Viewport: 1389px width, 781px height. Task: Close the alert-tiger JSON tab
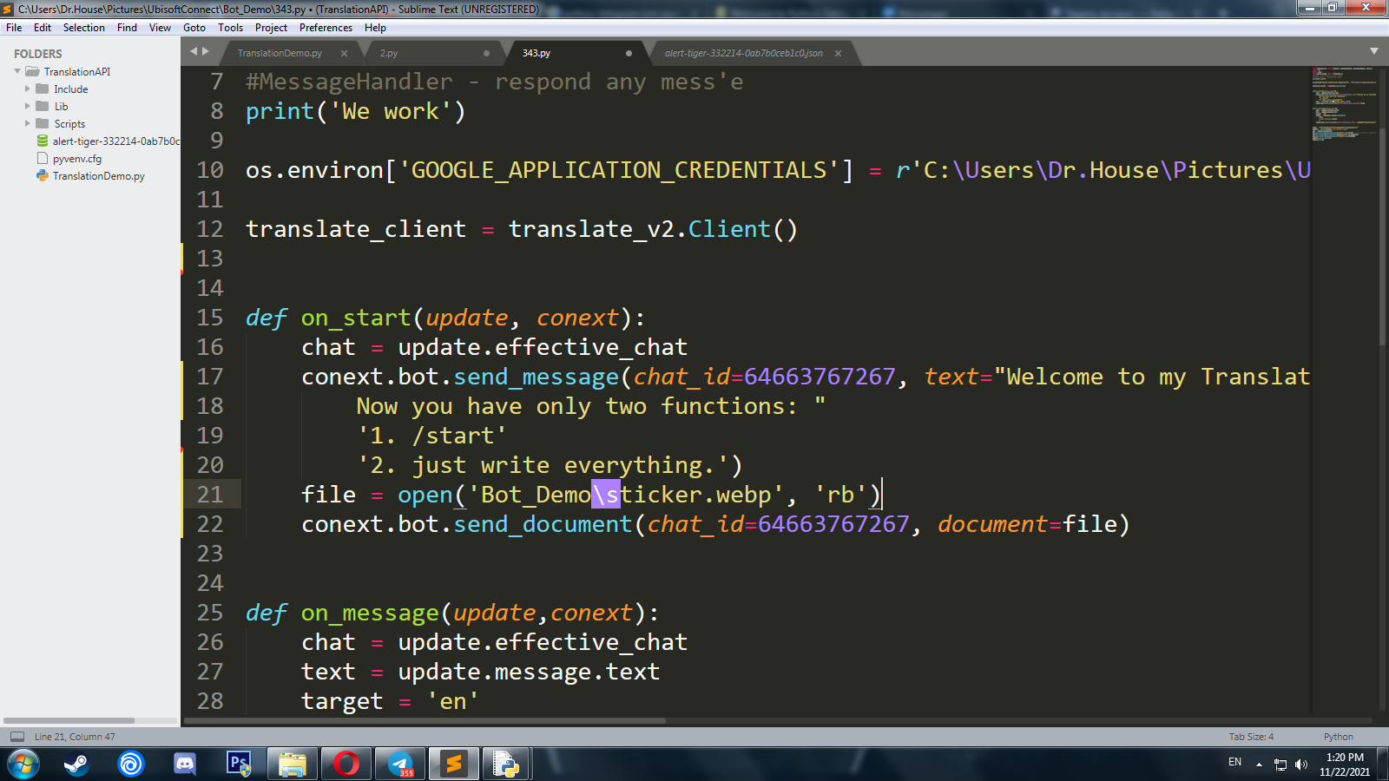coord(838,53)
